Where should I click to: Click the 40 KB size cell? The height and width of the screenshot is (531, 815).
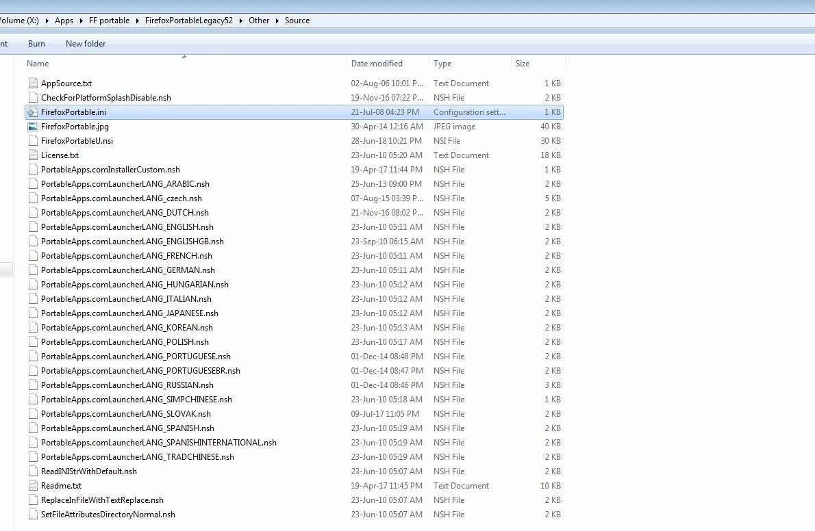tap(551, 127)
